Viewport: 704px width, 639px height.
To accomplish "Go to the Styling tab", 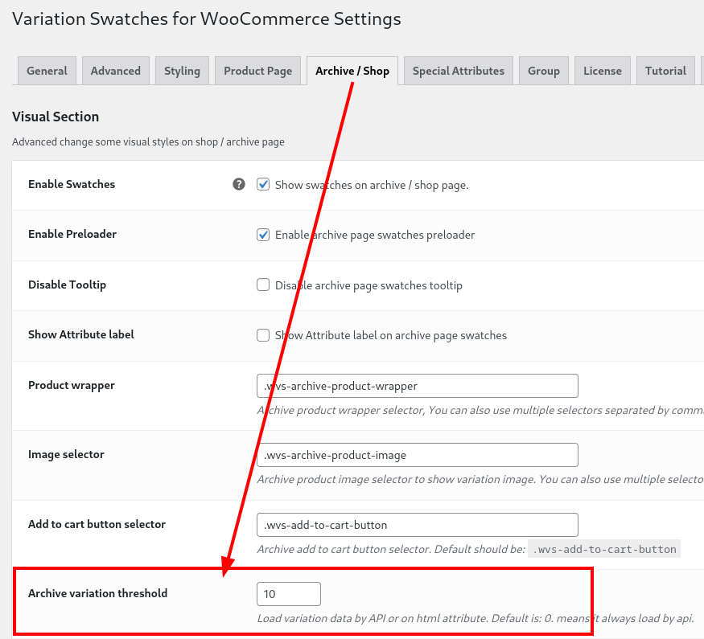I will coord(183,71).
